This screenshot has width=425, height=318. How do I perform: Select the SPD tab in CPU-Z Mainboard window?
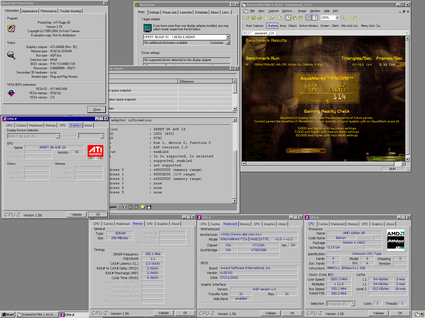point(257,224)
